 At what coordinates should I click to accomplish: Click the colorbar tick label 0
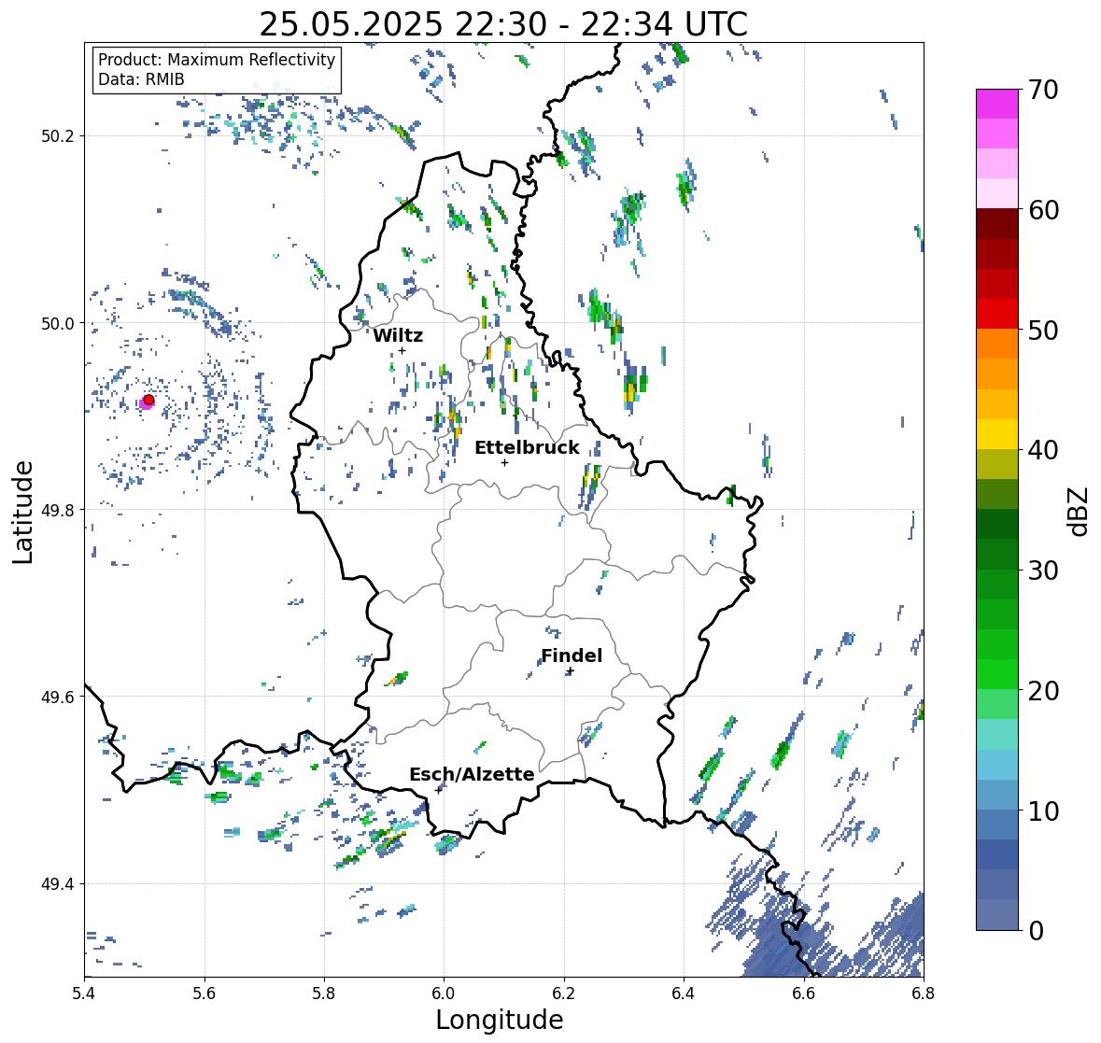pyautogui.click(x=1036, y=931)
